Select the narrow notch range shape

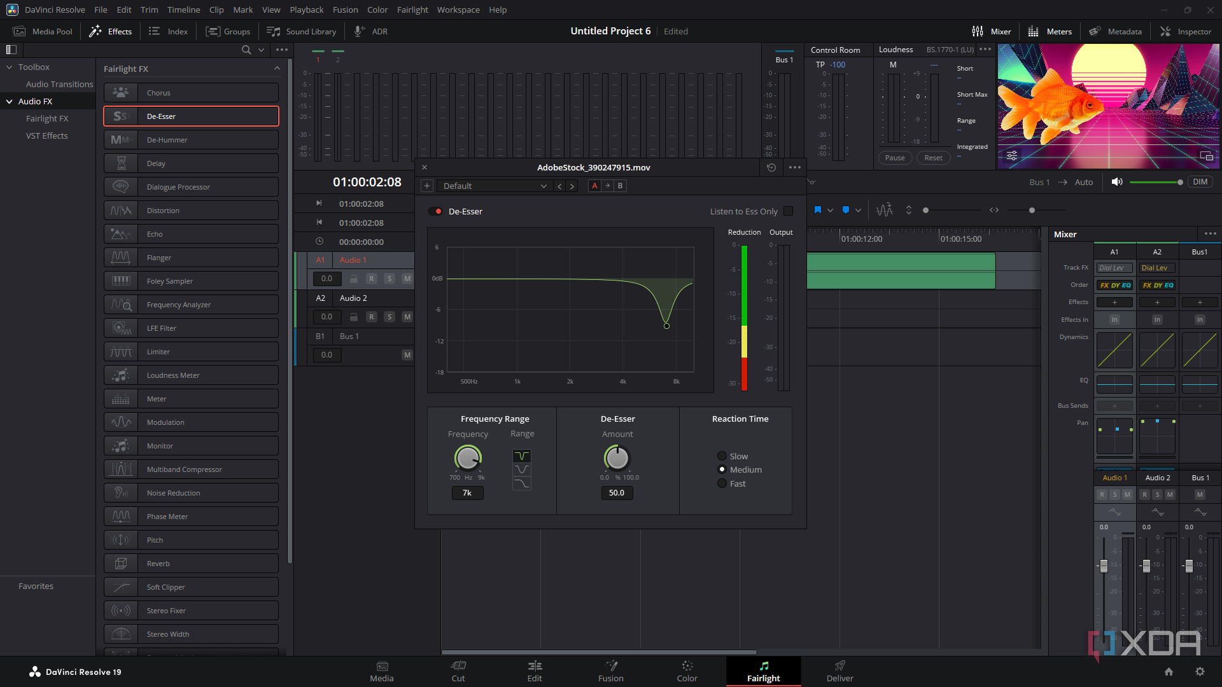[x=522, y=456]
